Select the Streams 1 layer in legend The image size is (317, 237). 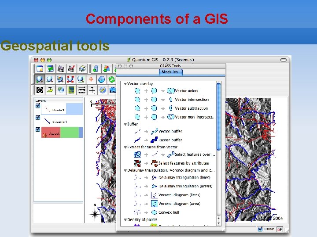click(x=62, y=121)
